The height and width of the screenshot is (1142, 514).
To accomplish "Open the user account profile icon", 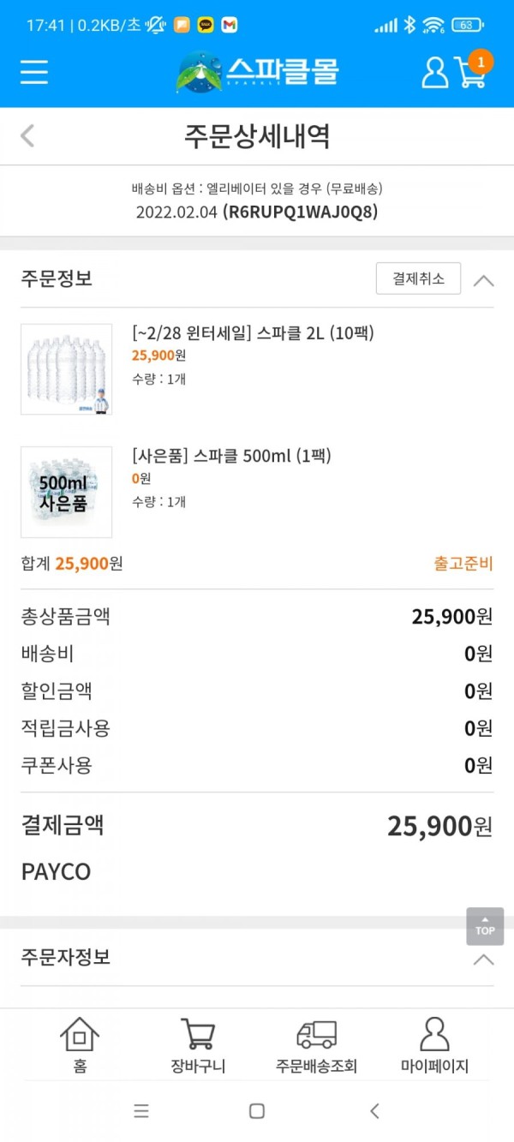I will point(435,72).
